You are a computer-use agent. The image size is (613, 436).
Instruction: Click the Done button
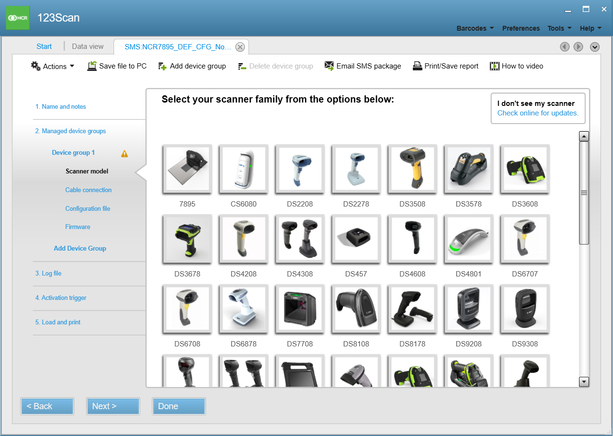(x=179, y=406)
